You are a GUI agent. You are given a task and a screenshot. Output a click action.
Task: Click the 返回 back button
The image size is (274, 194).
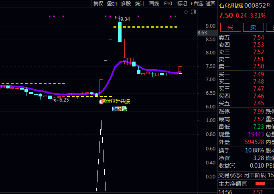[x=210, y=4]
